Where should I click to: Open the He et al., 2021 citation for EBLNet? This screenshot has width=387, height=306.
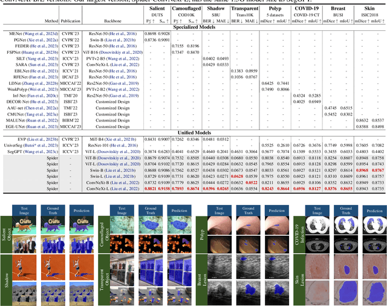(44, 71)
